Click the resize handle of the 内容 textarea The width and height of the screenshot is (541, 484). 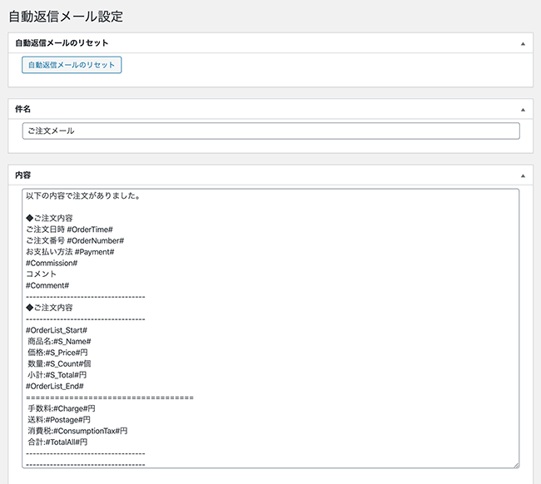(x=516, y=465)
